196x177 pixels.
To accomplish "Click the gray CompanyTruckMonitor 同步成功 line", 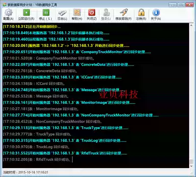I will [x=49, y=58].
